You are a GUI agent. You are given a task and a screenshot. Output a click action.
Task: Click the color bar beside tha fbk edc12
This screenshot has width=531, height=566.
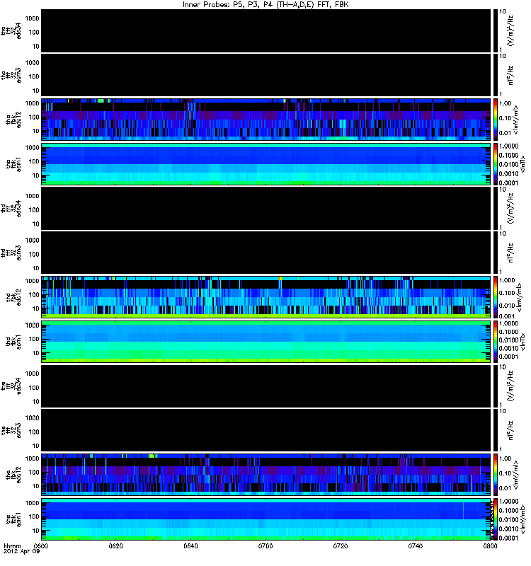(496, 120)
